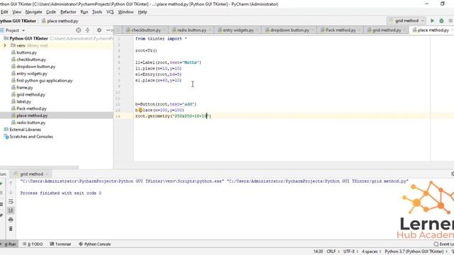Expand the venv folder
The width and height of the screenshot is (454, 255).
pos(5,45)
